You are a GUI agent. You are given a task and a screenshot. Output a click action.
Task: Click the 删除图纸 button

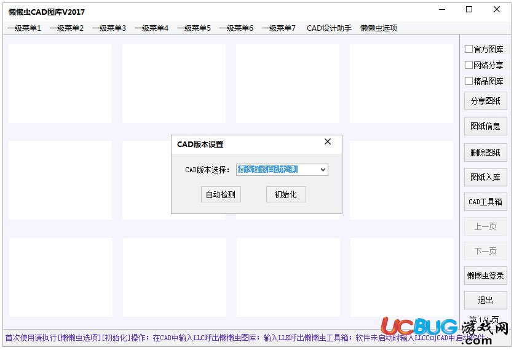tap(486, 153)
